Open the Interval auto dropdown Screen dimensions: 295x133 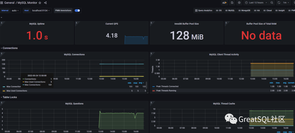pos(15,11)
